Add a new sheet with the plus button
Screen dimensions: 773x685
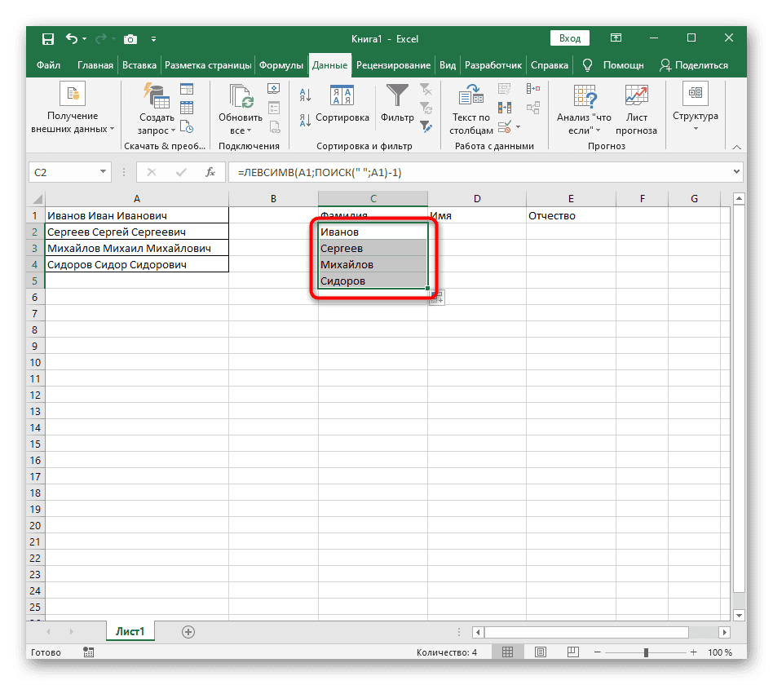tap(189, 631)
